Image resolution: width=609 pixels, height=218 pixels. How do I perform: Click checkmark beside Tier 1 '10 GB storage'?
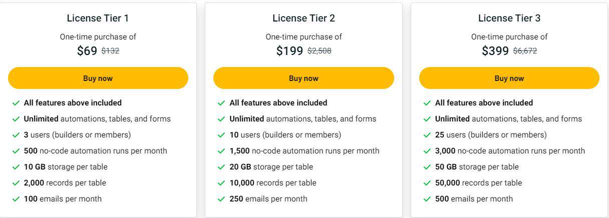(16, 167)
